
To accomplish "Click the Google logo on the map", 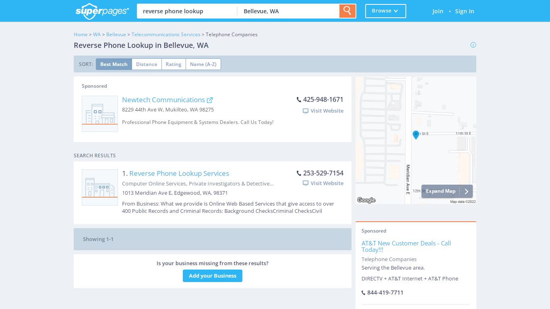I will (366, 200).
